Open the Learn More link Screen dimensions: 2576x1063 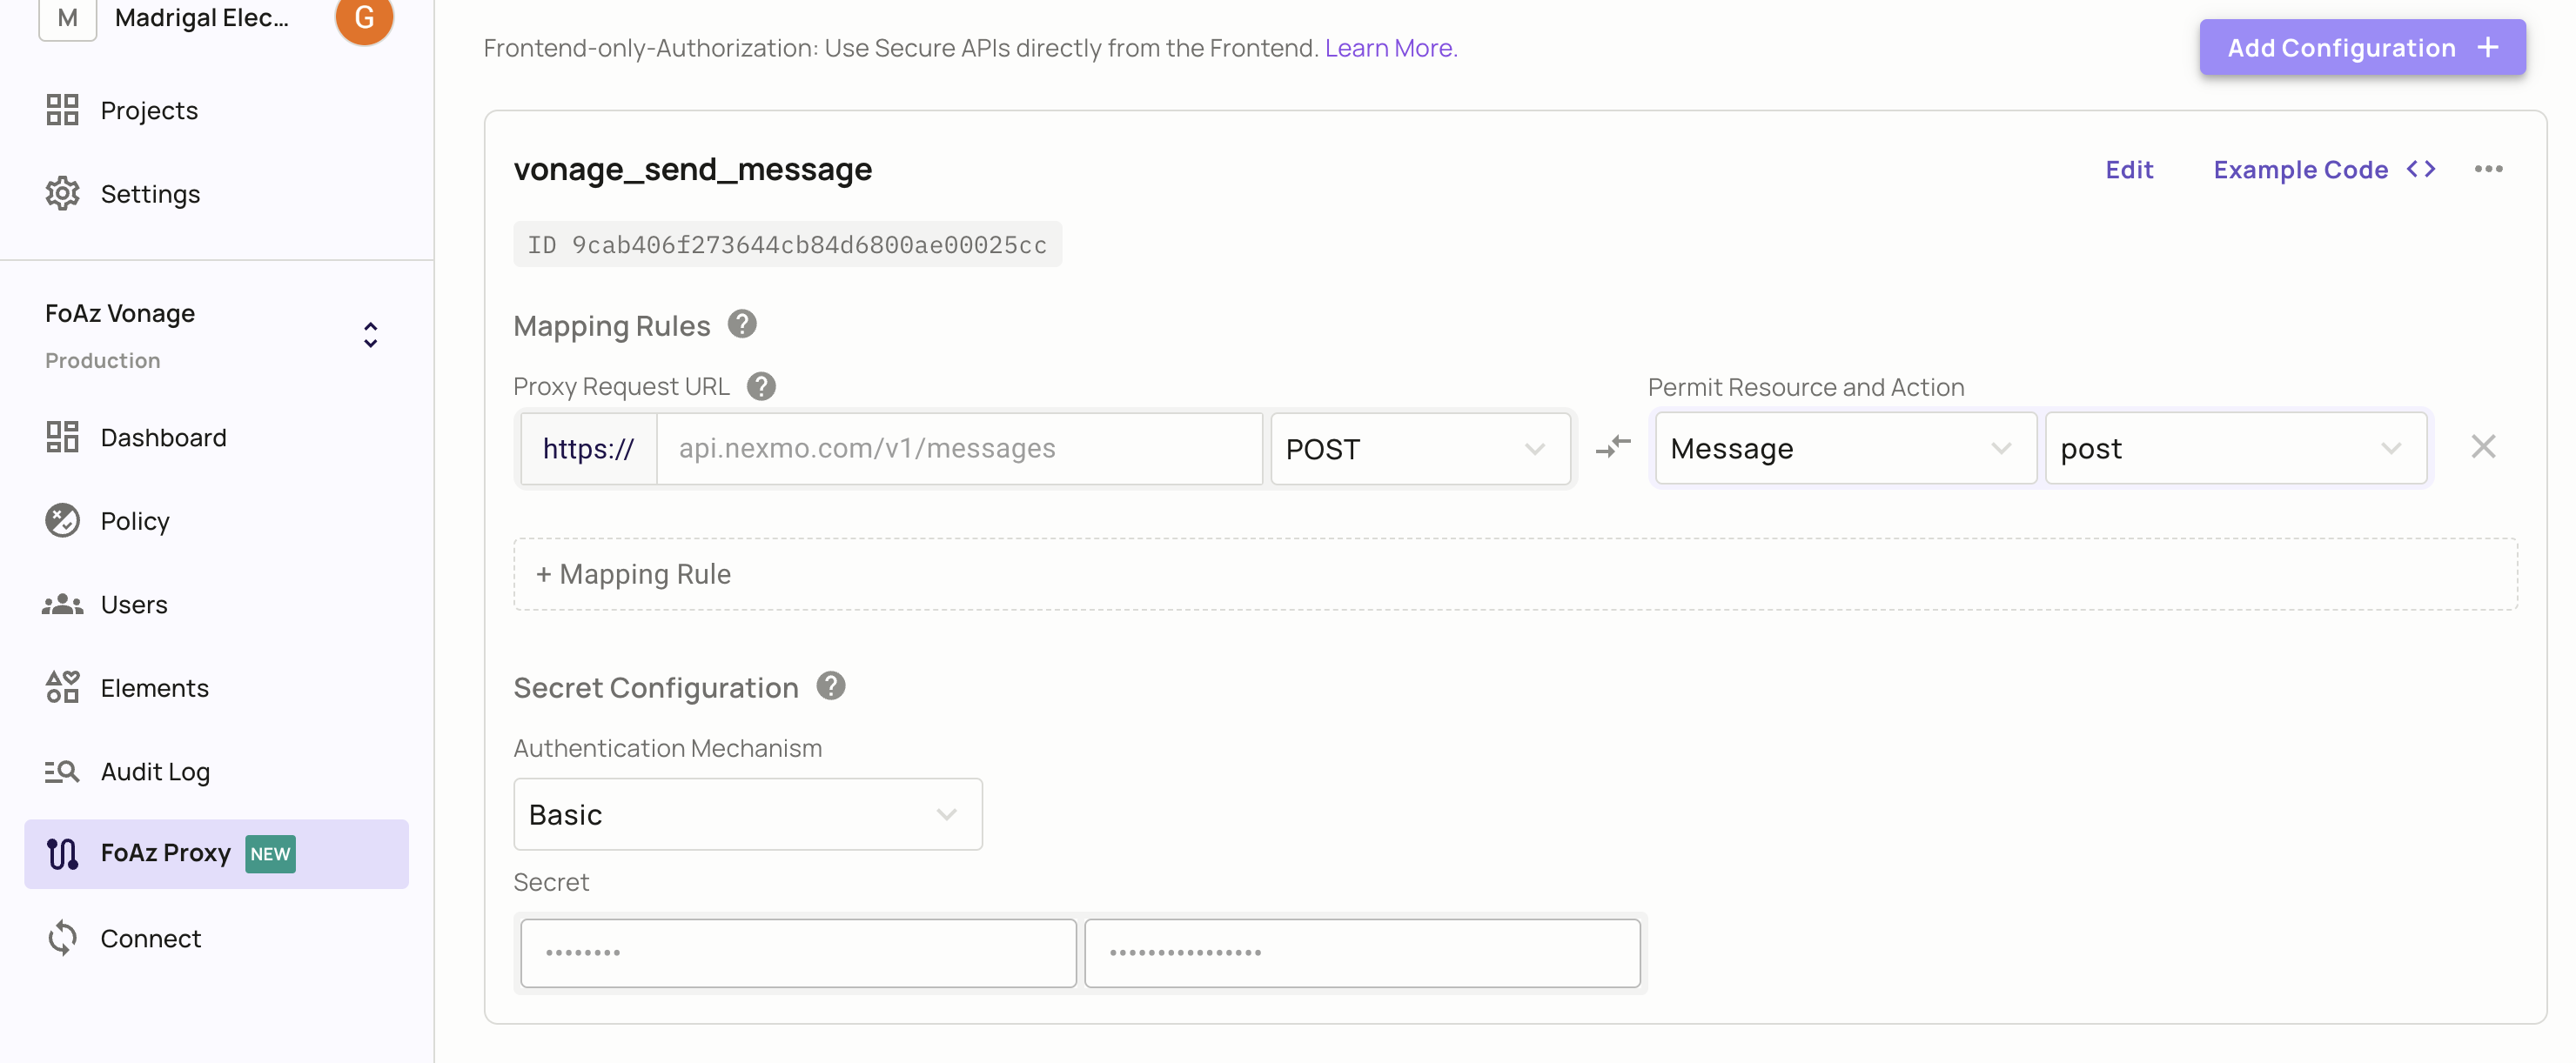pos(1390,48)
